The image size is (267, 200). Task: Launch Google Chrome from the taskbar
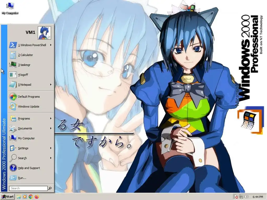click(31, 197)
